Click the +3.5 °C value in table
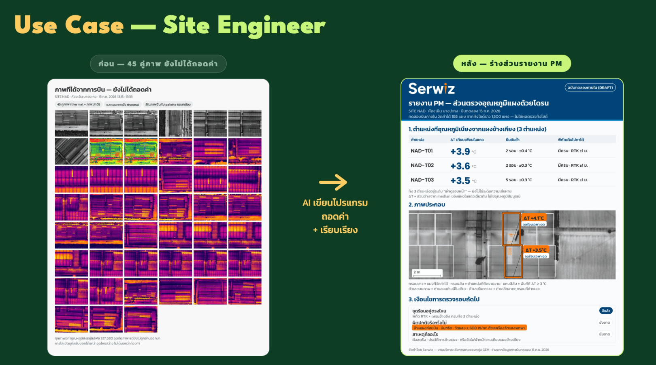The width and height of the screenshot is (656, 365). click(x=463, y=180)
